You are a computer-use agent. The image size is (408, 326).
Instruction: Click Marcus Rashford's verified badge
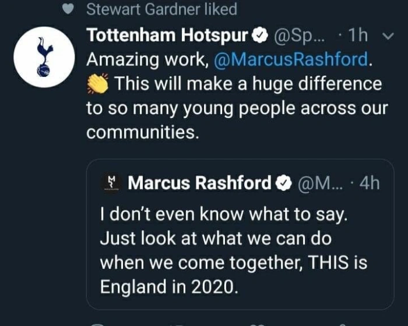click(283, 184)
